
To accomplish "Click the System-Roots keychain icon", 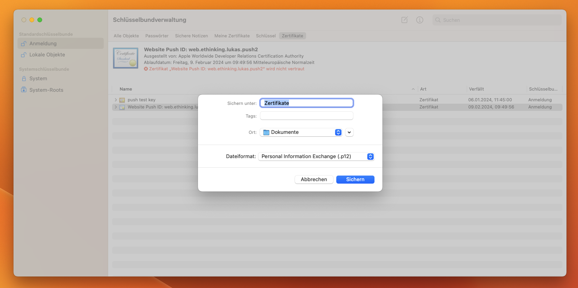I will coord(24,90).
